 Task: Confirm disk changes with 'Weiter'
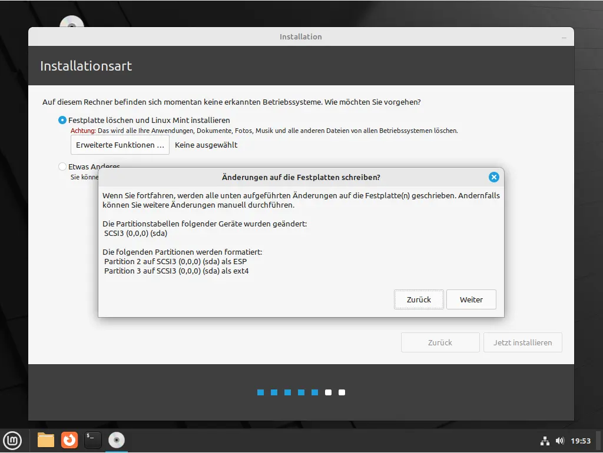[471, 299]
